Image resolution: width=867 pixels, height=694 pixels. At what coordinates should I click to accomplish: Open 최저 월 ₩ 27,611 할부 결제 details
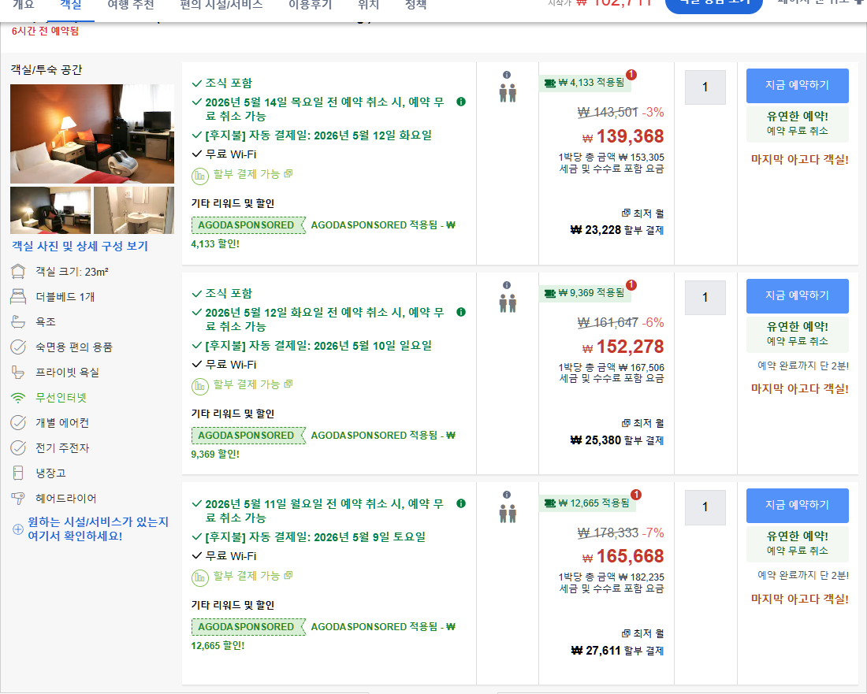tap(617, 642)
